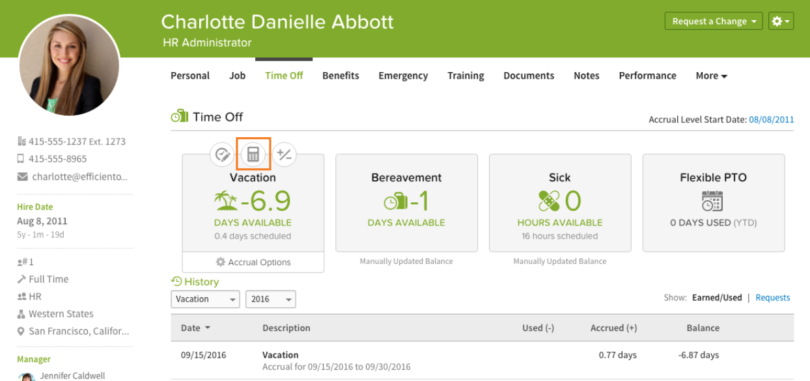Open the Performance tab
810x381 pixels.
647,75
